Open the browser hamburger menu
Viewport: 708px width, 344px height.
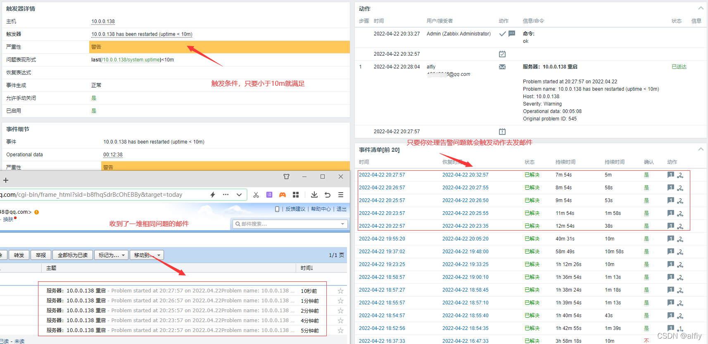pos(341,195)
